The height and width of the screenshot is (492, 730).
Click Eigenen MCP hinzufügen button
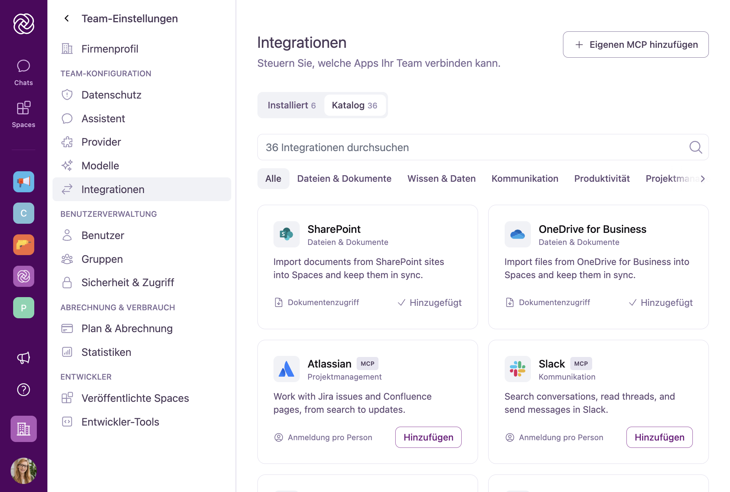point(636,45)
